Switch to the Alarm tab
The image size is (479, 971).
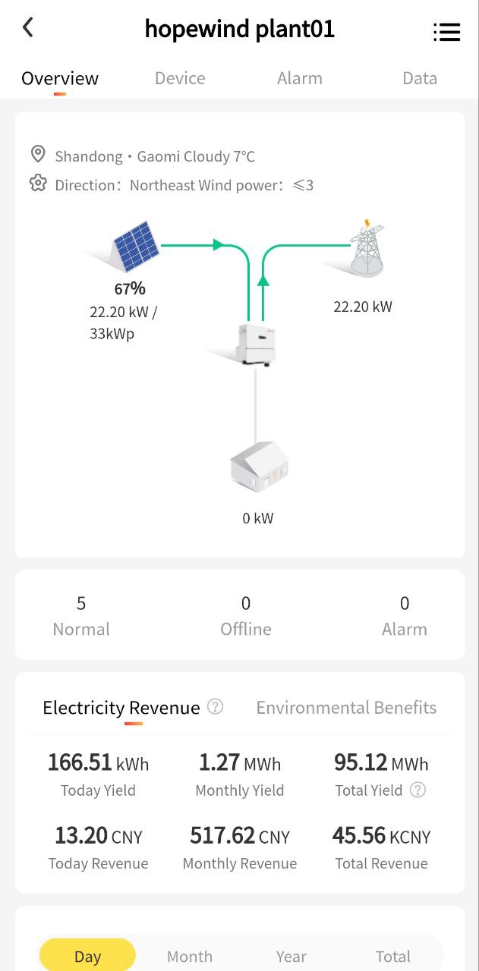pyautogui.click(x=299, y=78)
